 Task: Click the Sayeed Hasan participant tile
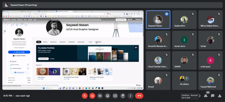tap(158, 20)
